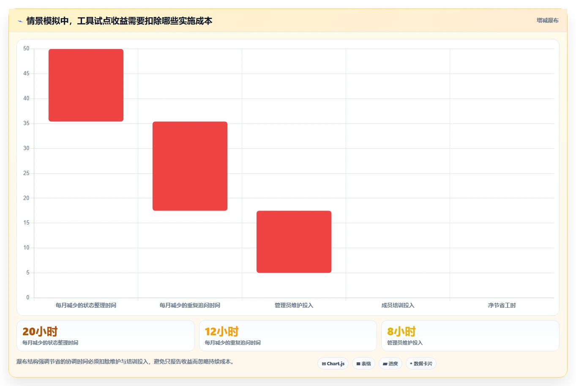The image size is (576, 386).
Task: Click red bar for 每月减少的重复追问时间
Action: (190, 166)
